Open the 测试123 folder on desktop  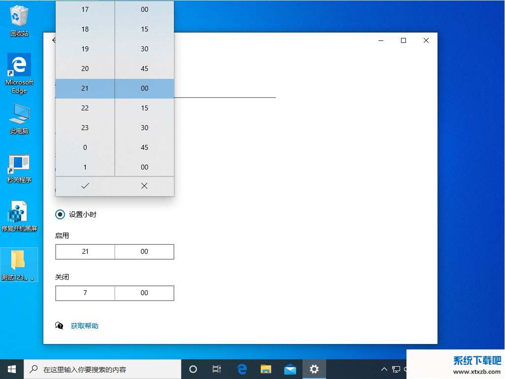coord(19,264)
